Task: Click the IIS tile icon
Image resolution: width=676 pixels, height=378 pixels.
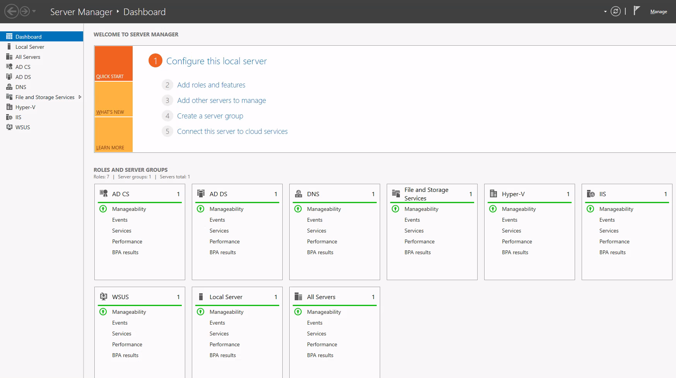Action: (x=591, y=193)
